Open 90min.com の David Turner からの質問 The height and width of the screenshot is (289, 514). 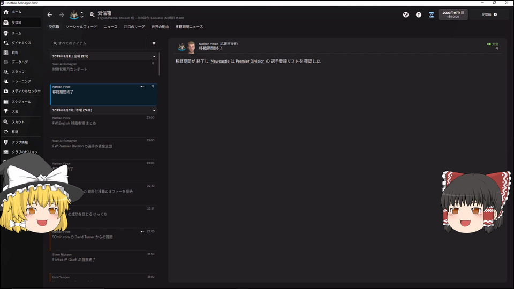tap(103, 239)
